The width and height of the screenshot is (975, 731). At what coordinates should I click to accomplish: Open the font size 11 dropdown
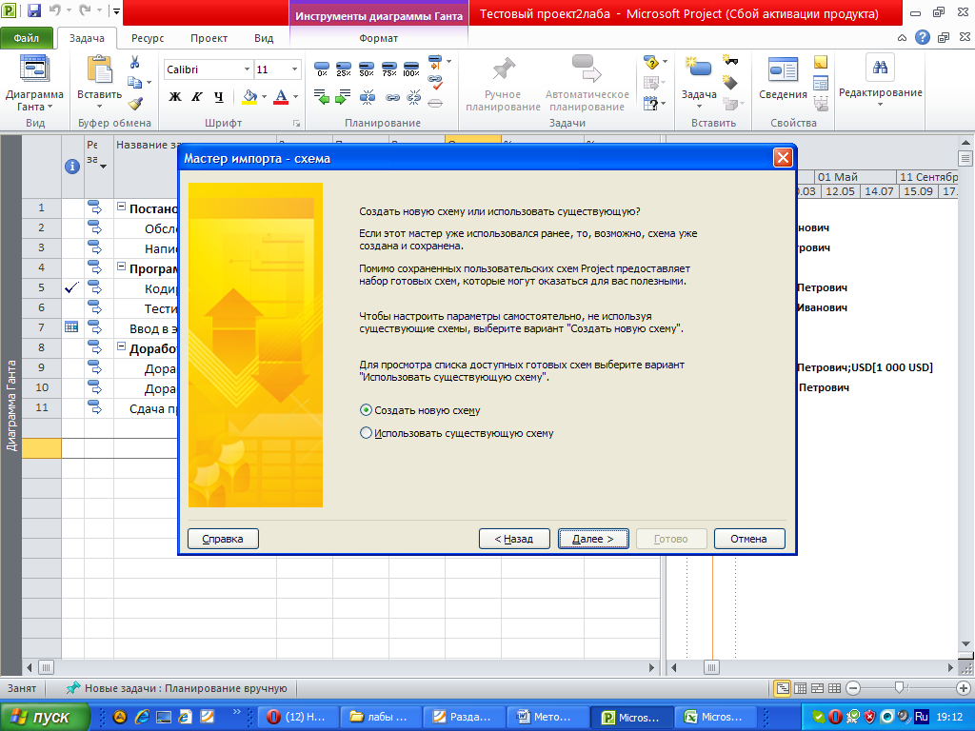295,69
